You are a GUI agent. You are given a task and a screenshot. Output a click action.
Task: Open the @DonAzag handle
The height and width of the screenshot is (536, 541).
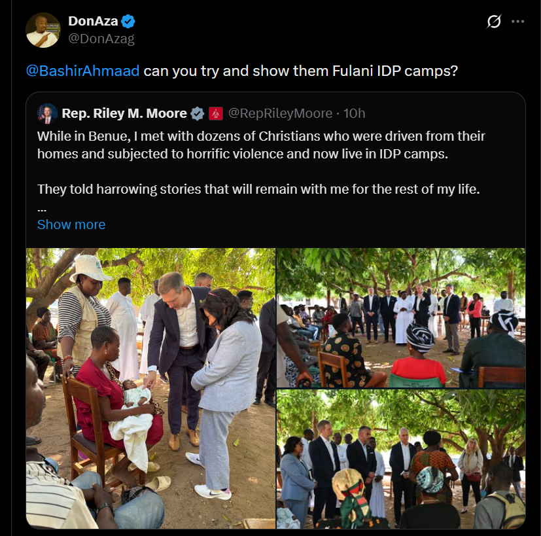101,39
